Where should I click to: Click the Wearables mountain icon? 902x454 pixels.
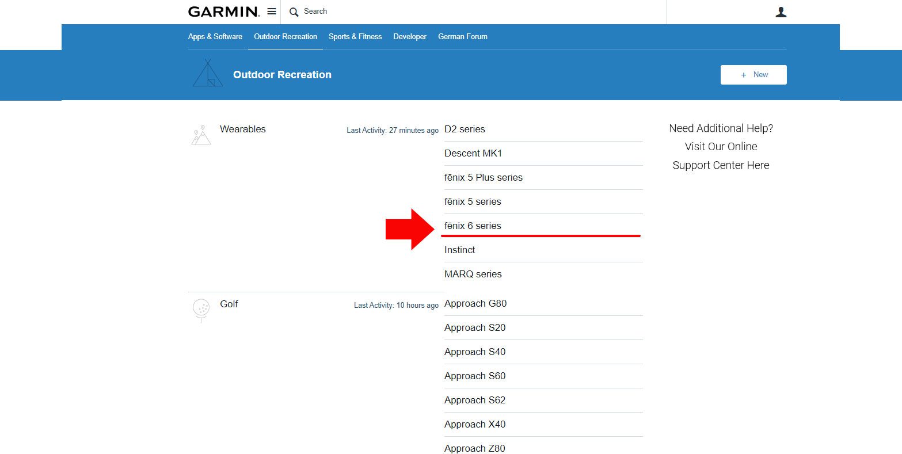201,134
